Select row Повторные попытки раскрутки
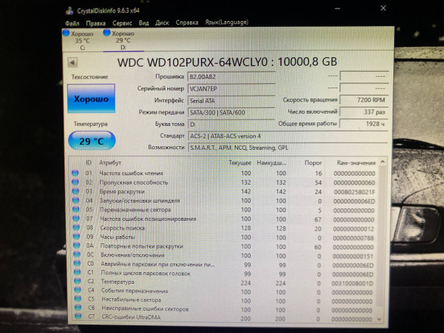Viewport: 444px width, 333px height. point(224,246)
